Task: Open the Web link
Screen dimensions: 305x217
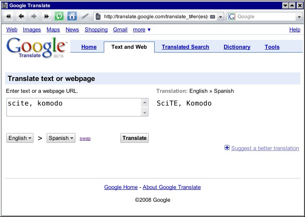Action: click(x=12, y=30)
